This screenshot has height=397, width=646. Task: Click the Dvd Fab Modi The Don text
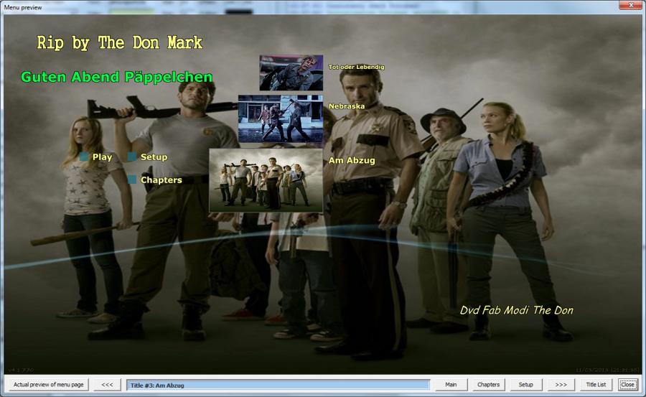pos(516,310)
